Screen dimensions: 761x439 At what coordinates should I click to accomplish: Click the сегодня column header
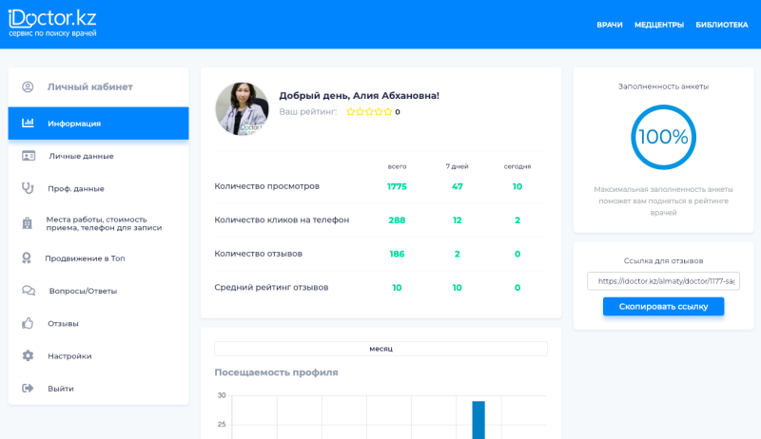(517, 166)
